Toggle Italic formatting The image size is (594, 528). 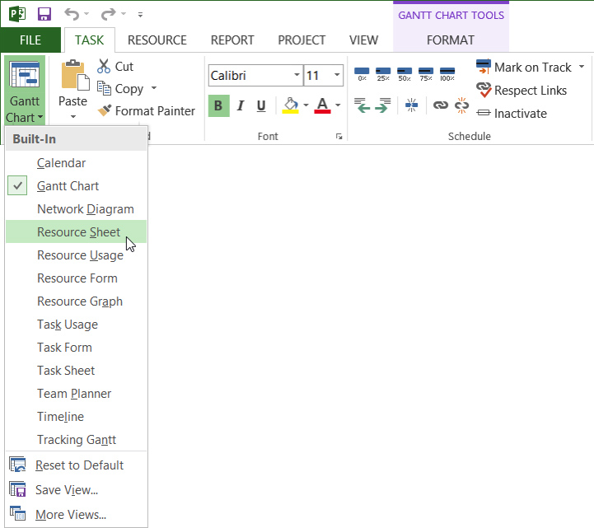[x=241, y=105]
